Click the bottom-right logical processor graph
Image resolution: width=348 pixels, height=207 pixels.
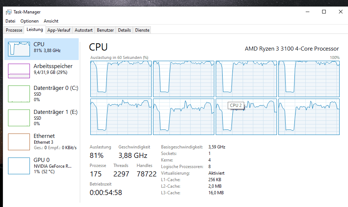click(309, 116)
